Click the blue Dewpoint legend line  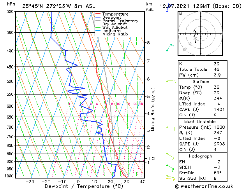pos(98,17)
